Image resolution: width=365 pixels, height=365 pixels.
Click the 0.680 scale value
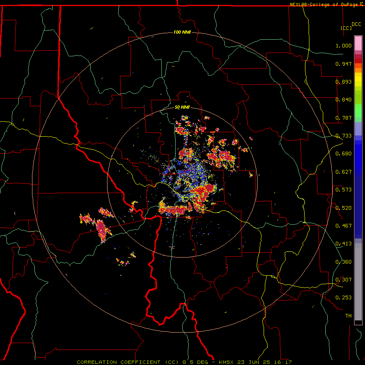coord(344,154)
